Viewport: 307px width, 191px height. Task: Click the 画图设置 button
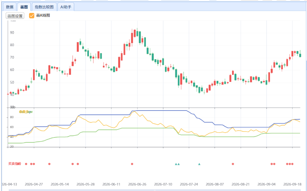coord(15,16)
